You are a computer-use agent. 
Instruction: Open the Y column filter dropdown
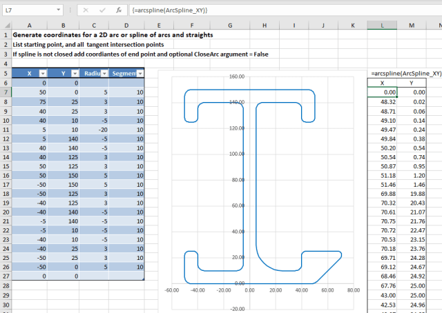(75, 72)
